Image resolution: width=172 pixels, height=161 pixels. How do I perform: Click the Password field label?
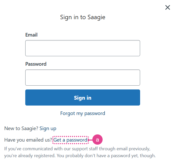[x=36, y=64]
